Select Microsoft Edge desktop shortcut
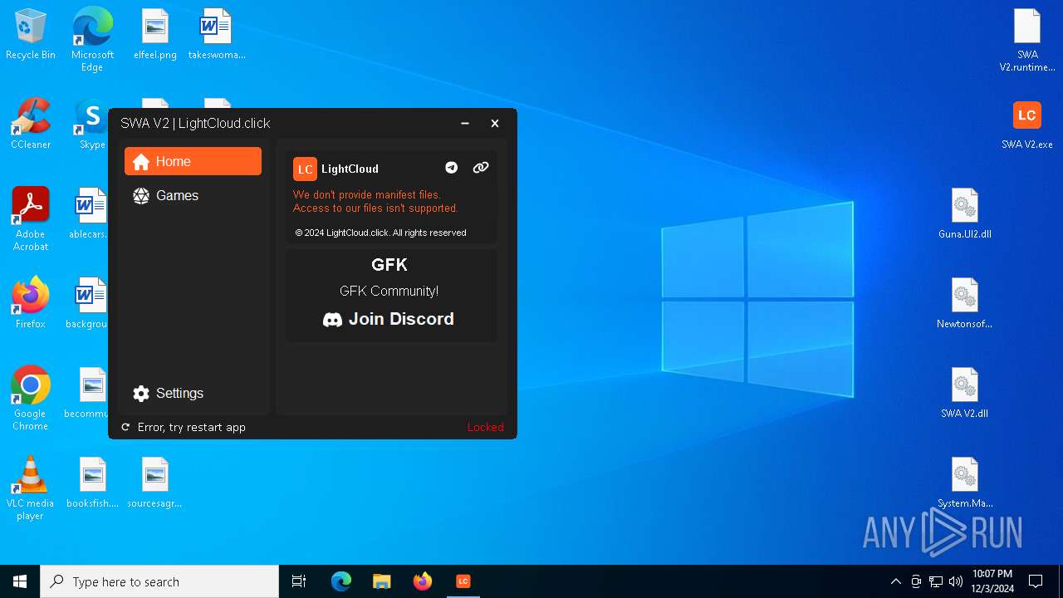The height and width of the screenshot is (598, 1063). pos(92,39)
